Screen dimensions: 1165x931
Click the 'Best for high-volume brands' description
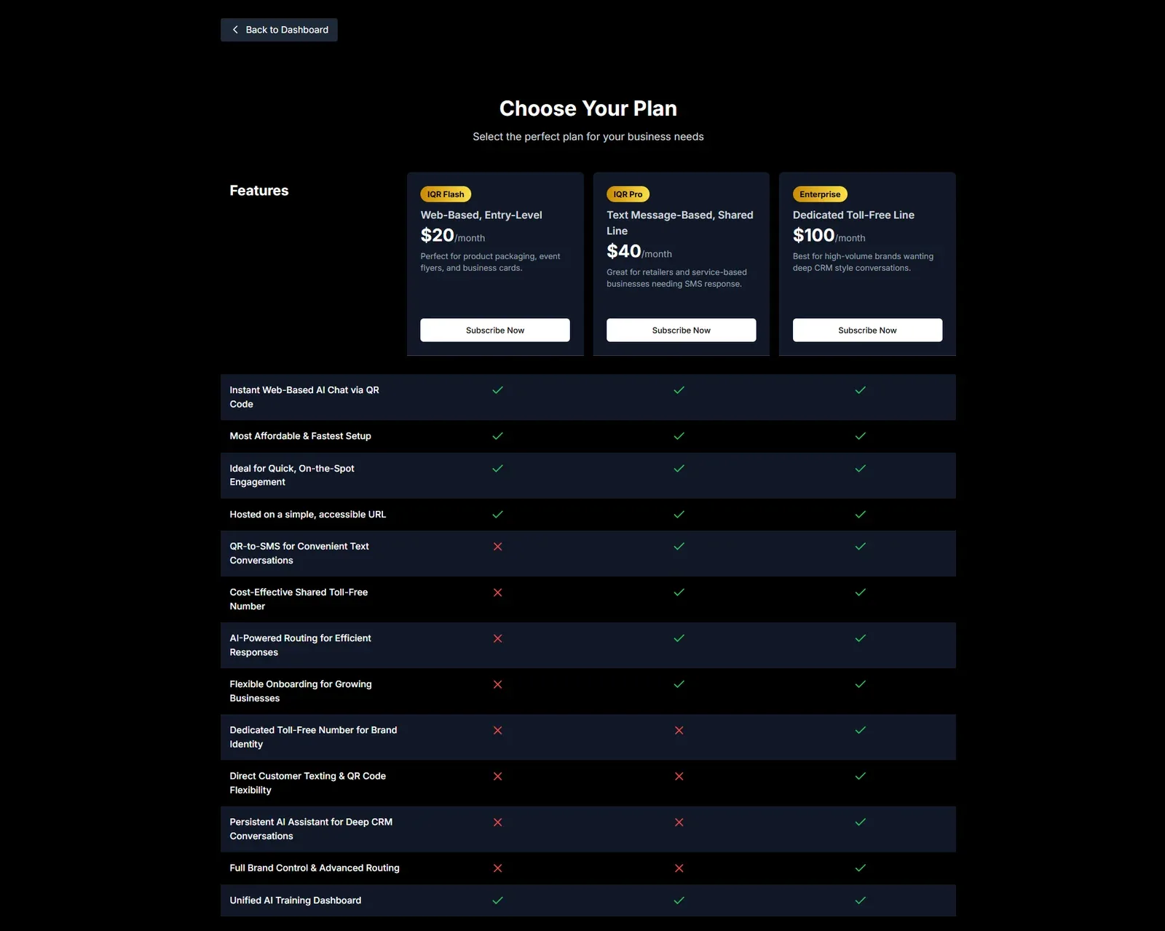coord(863,262)
